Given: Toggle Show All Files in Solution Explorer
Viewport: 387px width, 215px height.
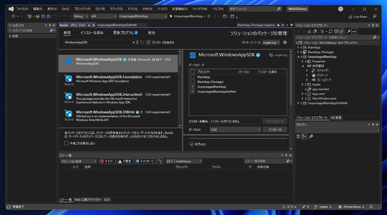Looking at the screenshot, I should 341,32.
